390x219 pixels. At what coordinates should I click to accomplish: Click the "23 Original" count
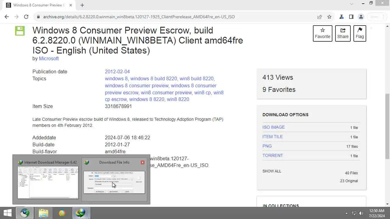point(349,181)
